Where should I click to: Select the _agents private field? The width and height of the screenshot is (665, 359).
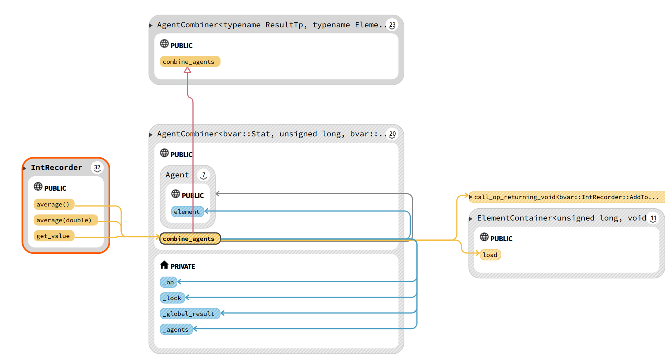click(x=176, y=330)
